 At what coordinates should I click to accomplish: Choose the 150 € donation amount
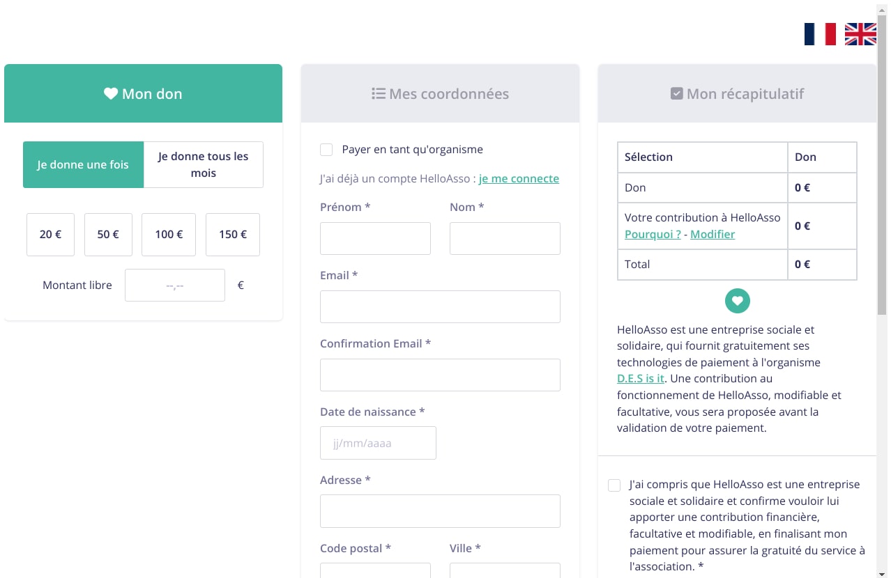coord(233,235)
